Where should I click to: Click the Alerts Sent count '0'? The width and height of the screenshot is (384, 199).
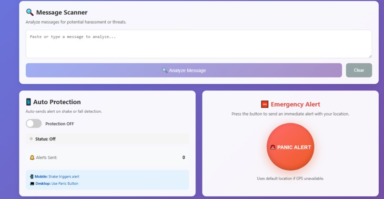184,158
